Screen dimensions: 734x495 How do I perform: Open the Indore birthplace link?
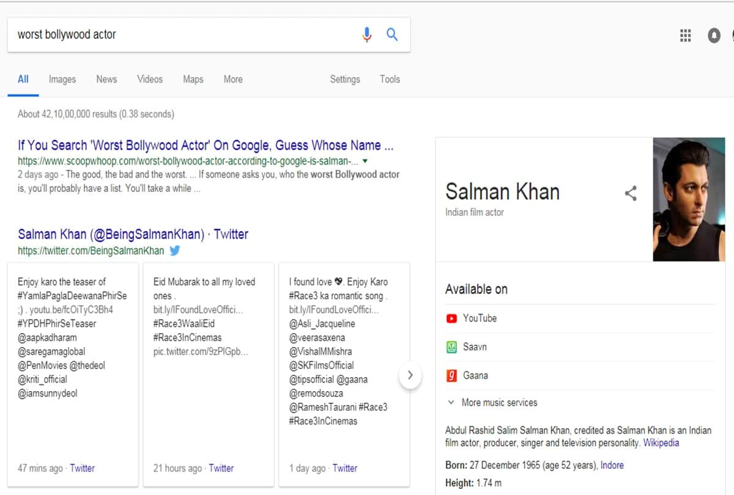612,466
